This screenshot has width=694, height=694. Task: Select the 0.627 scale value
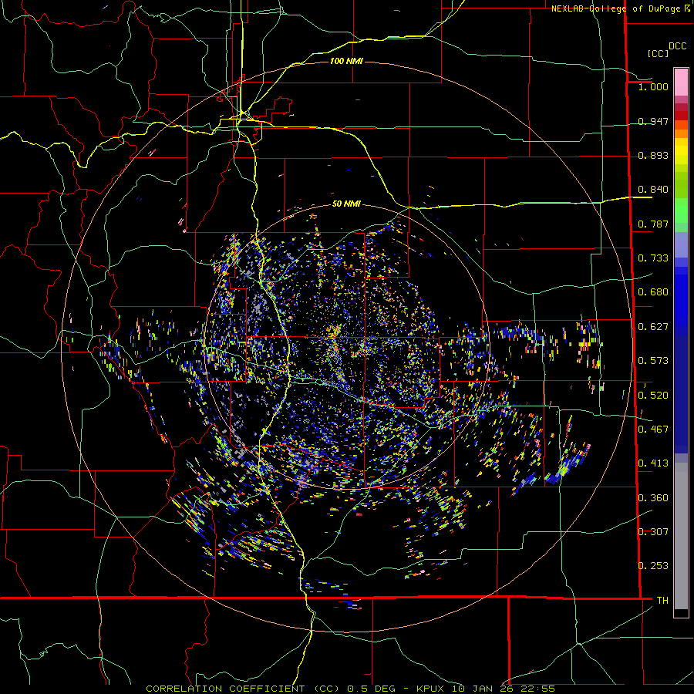pyautogui.click(x=653, y=327)
